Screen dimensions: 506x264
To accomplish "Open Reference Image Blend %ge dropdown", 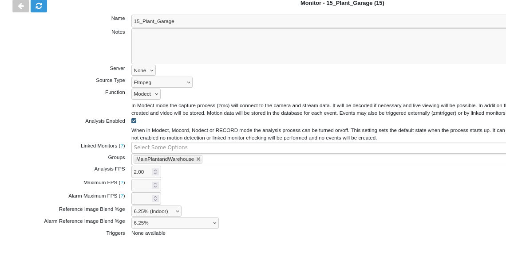I will point(156,211).
